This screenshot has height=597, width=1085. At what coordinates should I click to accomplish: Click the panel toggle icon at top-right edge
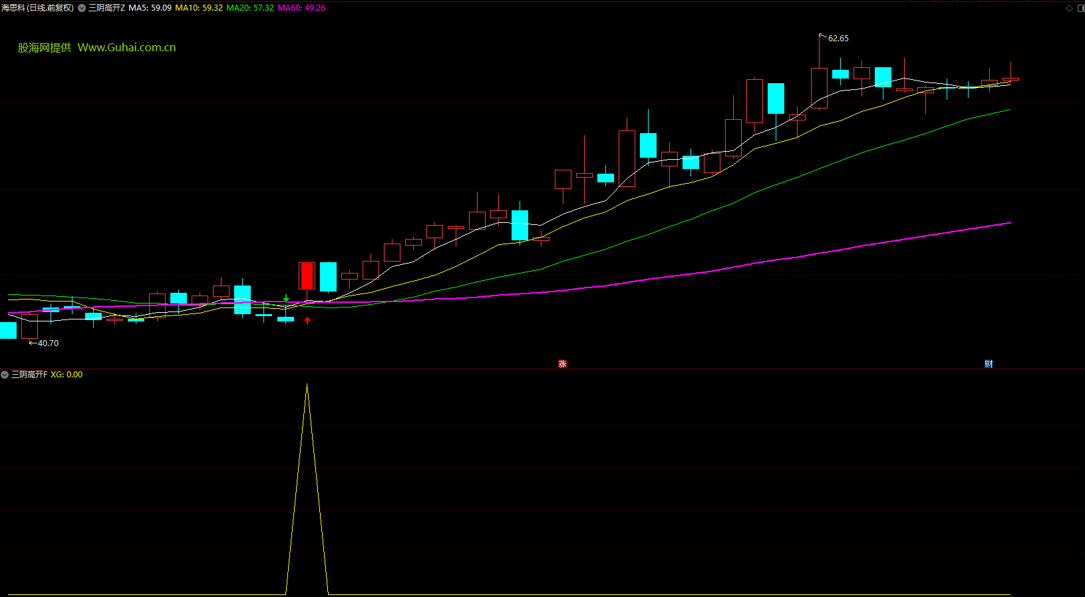tap(1081, 8)
